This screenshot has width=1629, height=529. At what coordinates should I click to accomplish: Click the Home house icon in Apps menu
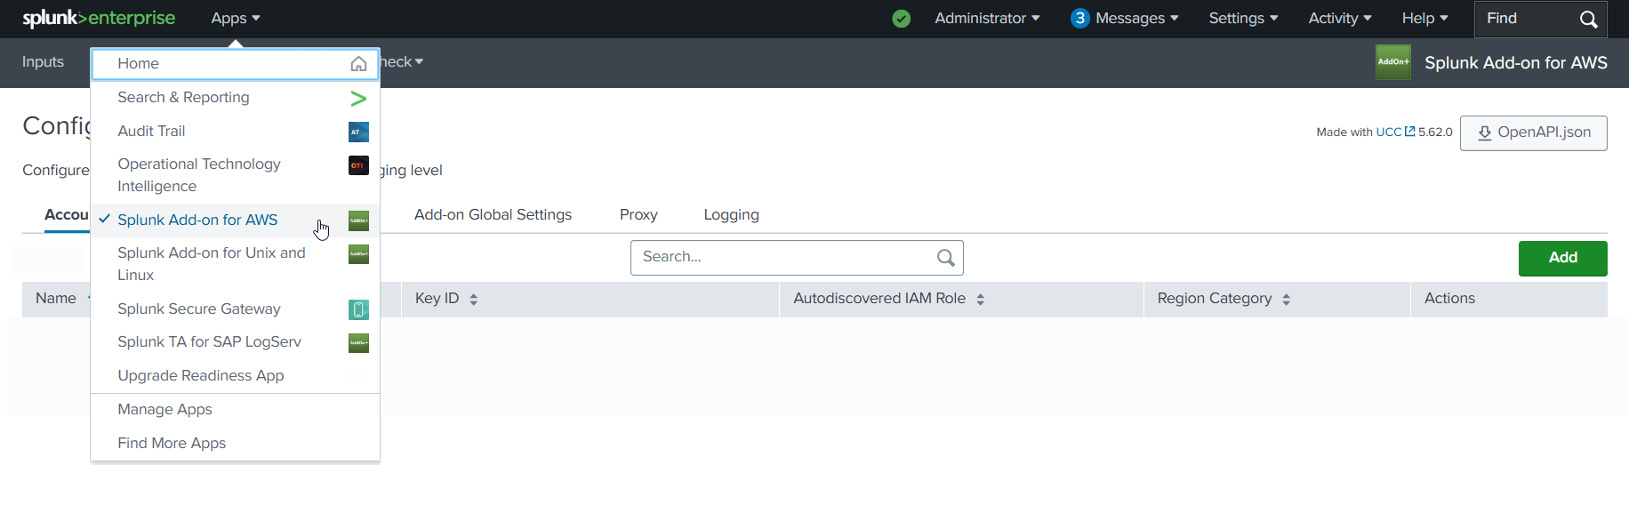[x=358, y=64]
